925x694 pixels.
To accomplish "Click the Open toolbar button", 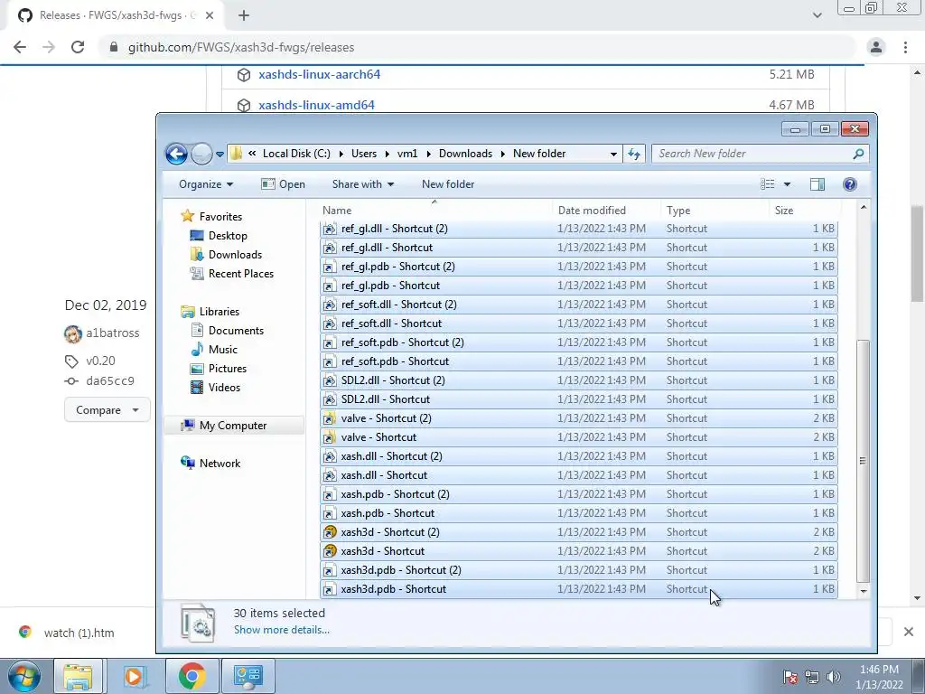I will (283, 184).
